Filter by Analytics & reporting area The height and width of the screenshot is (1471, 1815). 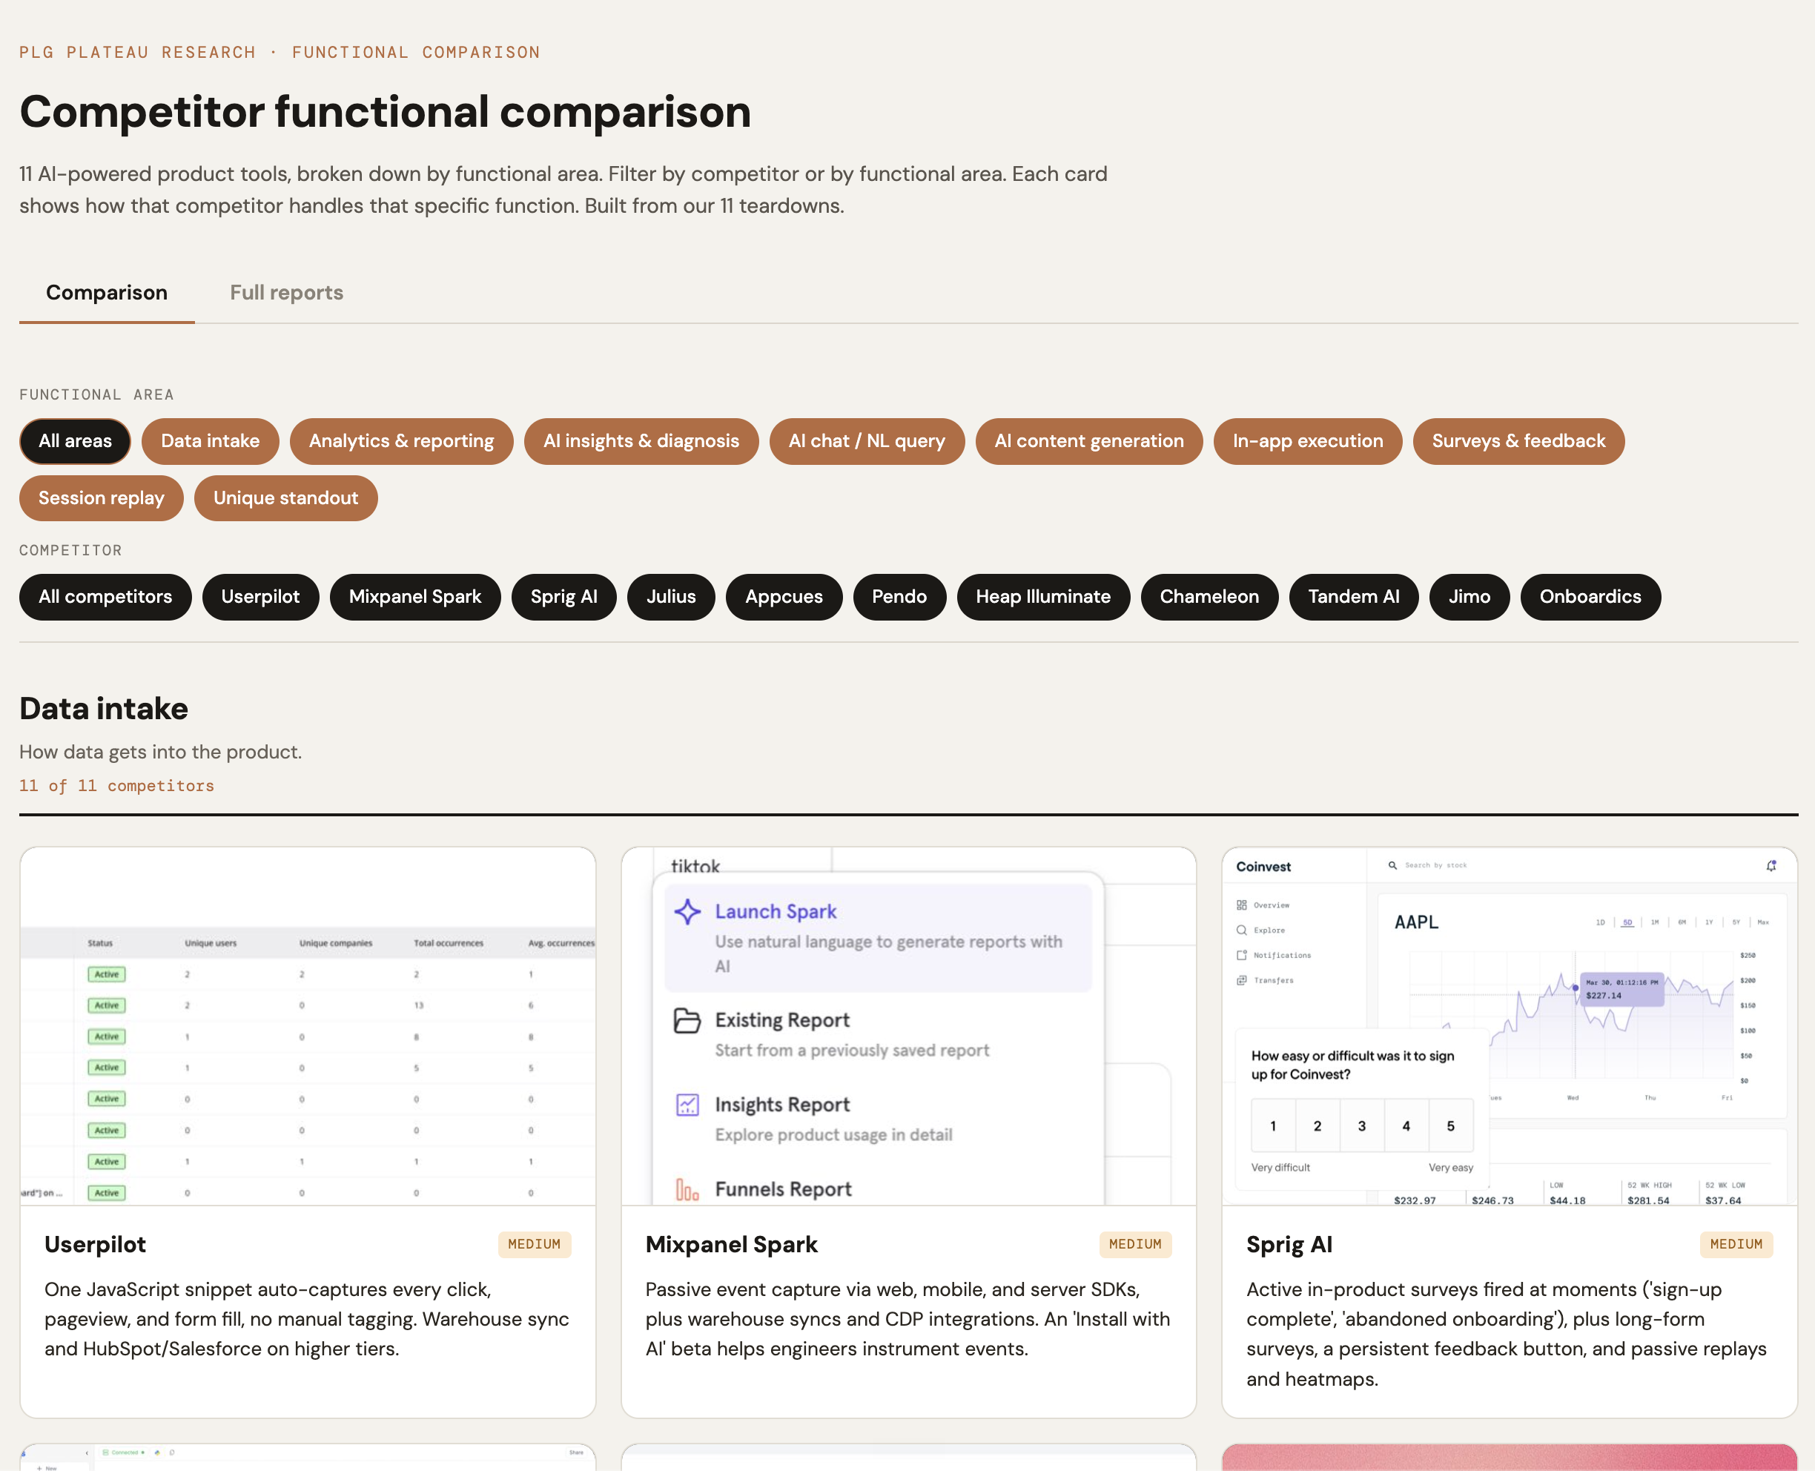point(402,441)
